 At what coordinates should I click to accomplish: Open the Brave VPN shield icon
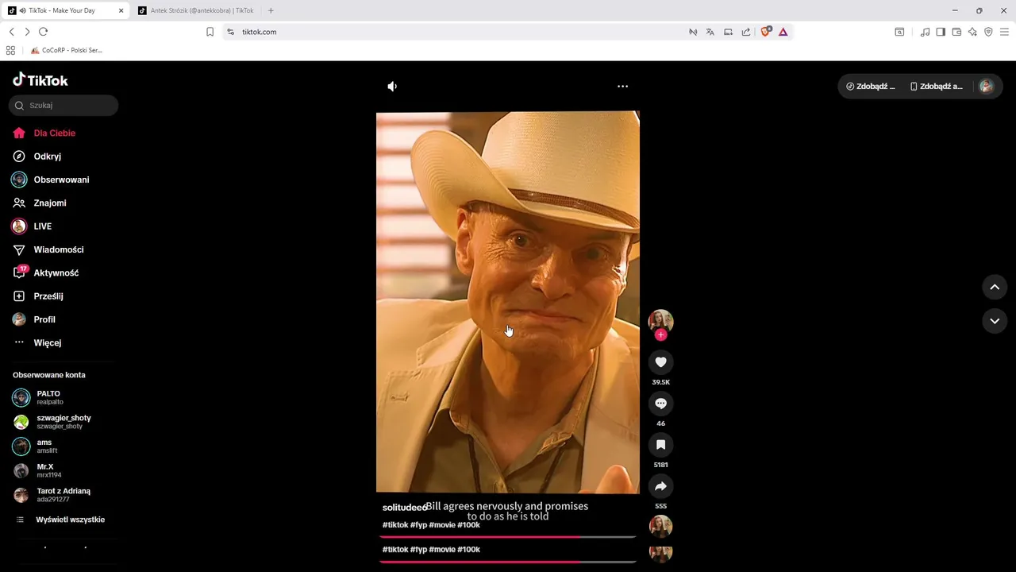pyautogui.click(x=988, y=32)
